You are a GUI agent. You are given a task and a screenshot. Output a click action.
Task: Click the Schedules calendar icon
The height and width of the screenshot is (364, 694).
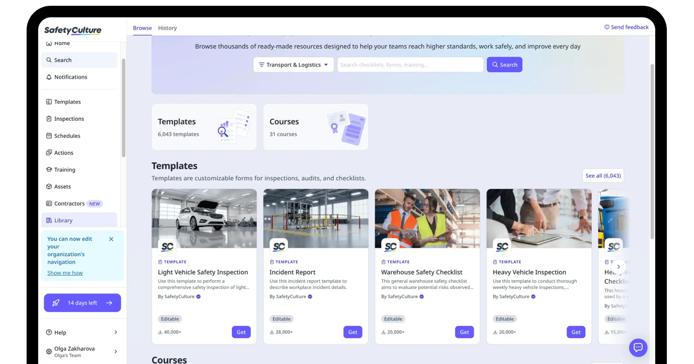pyautogui.click(x=49, y=136)
